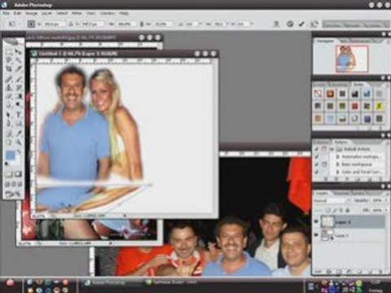
Task: Click the reference point locator icon
Action: [x=31, y=24]
